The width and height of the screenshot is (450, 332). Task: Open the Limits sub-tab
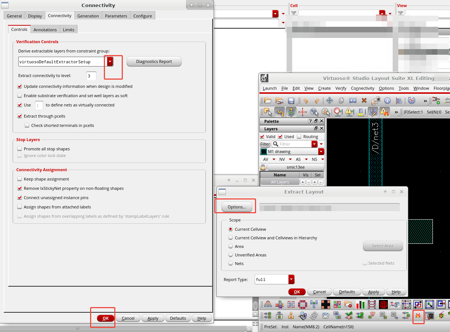(68, 30)
